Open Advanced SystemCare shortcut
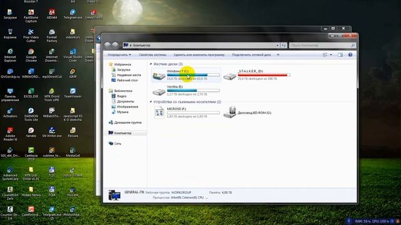 (x=10, y=174)
